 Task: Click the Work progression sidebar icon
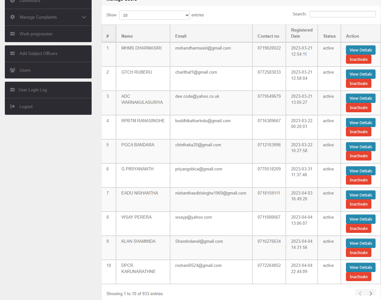click(13, 34)
